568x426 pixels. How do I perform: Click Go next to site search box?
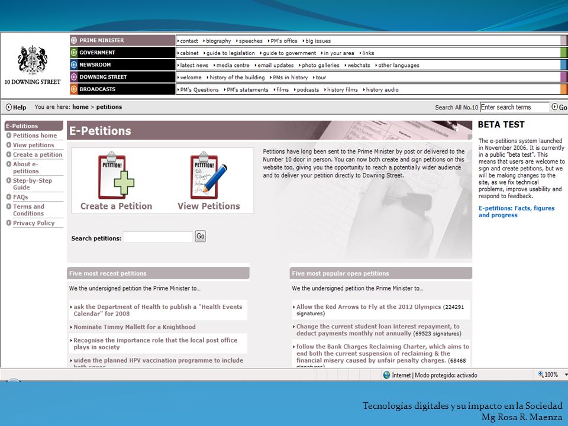coord(559,107)
